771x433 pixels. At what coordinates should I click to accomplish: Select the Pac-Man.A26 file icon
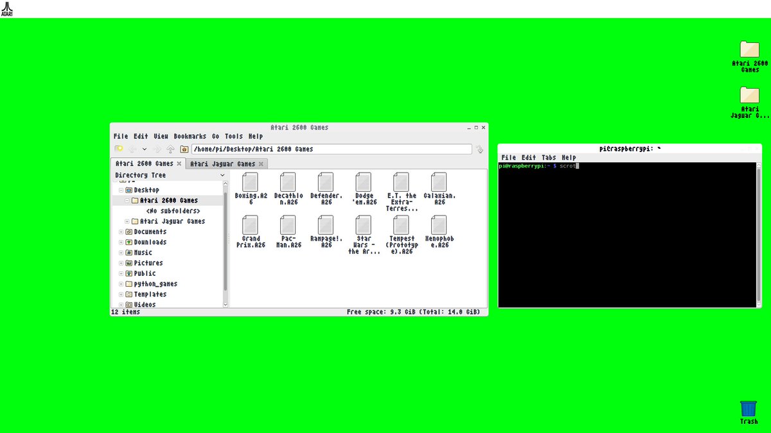288,225
